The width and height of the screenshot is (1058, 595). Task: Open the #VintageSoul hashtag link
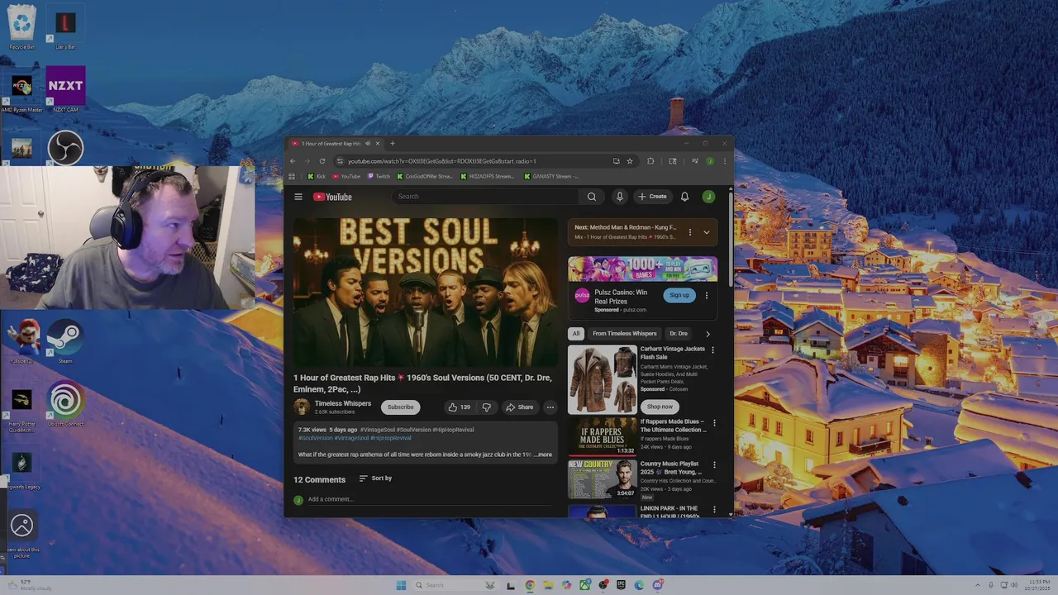pyautogui.click(x=377, y=430)
